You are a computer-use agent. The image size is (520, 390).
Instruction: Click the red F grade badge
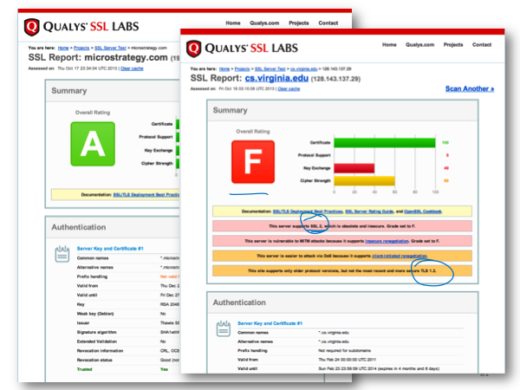click(x=253, y=162)
